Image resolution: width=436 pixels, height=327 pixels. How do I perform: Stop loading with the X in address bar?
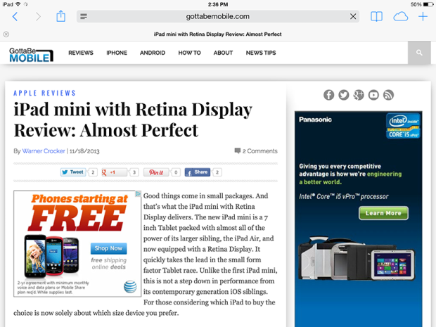[353, 17]
